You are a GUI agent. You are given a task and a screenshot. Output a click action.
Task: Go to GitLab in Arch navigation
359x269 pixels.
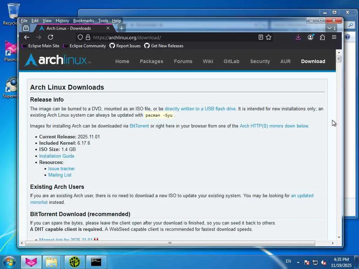pyautogui.click(x=231, y=61)
